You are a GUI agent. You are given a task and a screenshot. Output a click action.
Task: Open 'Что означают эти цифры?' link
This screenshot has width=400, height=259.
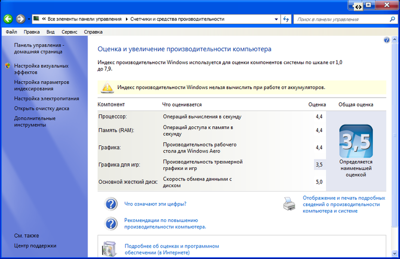tap(155, 204)
